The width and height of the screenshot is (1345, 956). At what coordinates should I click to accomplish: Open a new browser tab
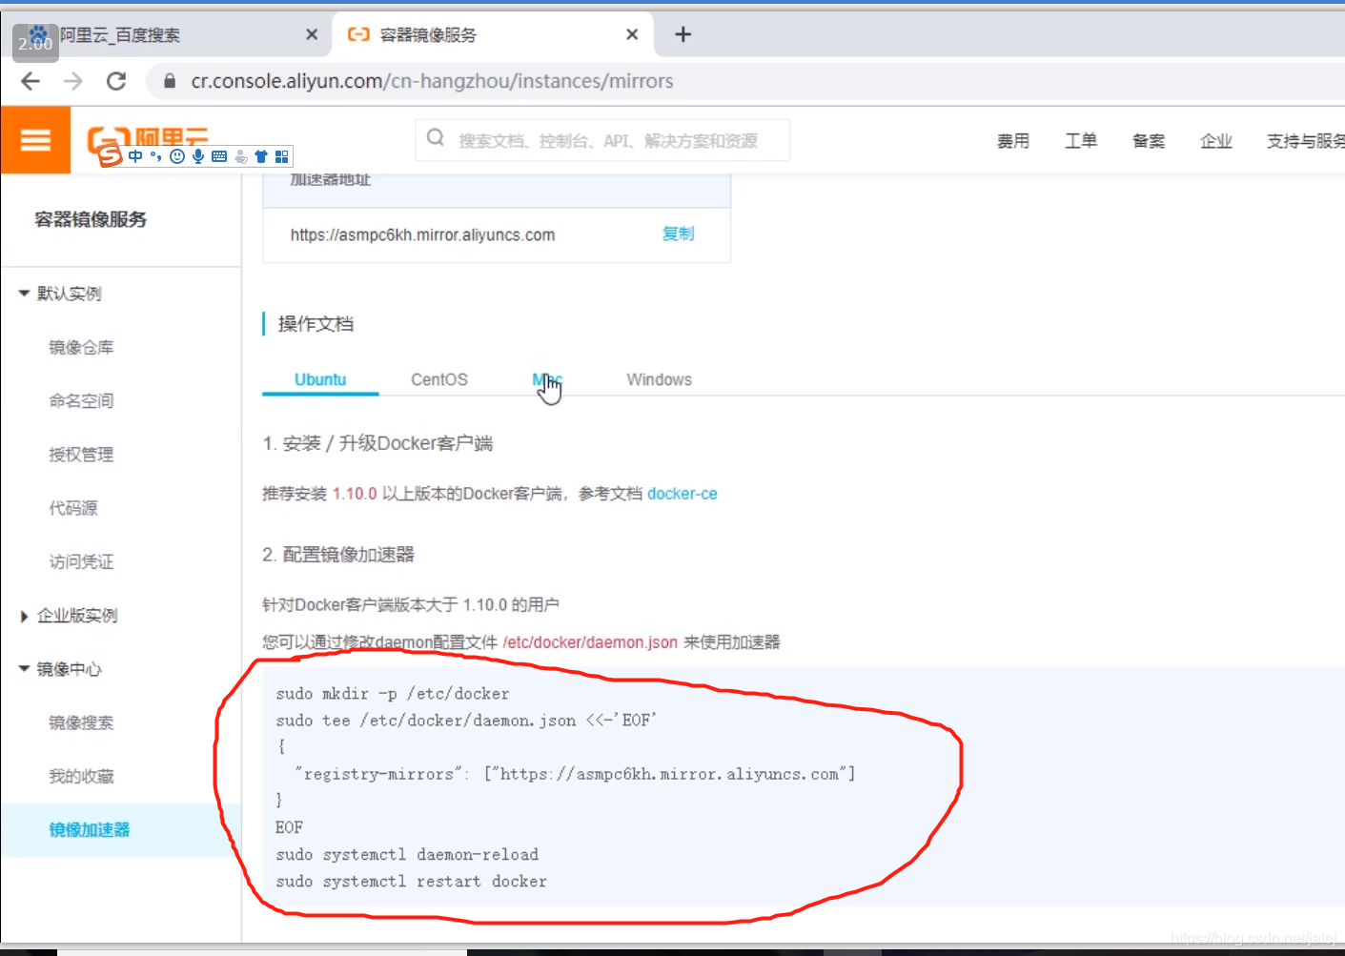(683, 34)
